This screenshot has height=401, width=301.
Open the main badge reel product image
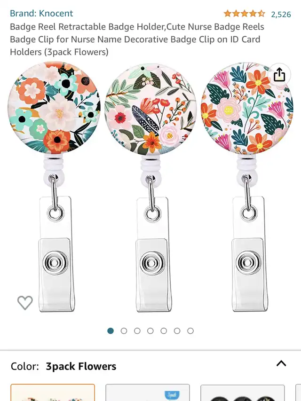(x=150, y=187)
